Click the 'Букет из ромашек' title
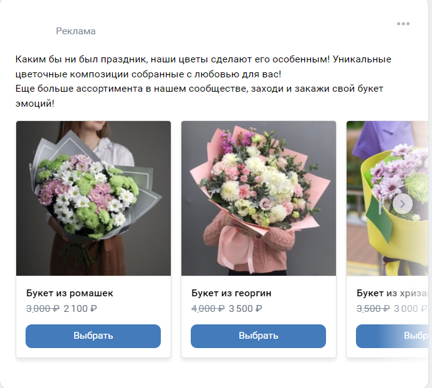 point(70,293)
